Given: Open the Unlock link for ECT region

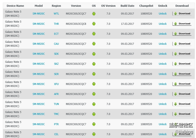Looking at the screenshot, I should click(163, 34).
